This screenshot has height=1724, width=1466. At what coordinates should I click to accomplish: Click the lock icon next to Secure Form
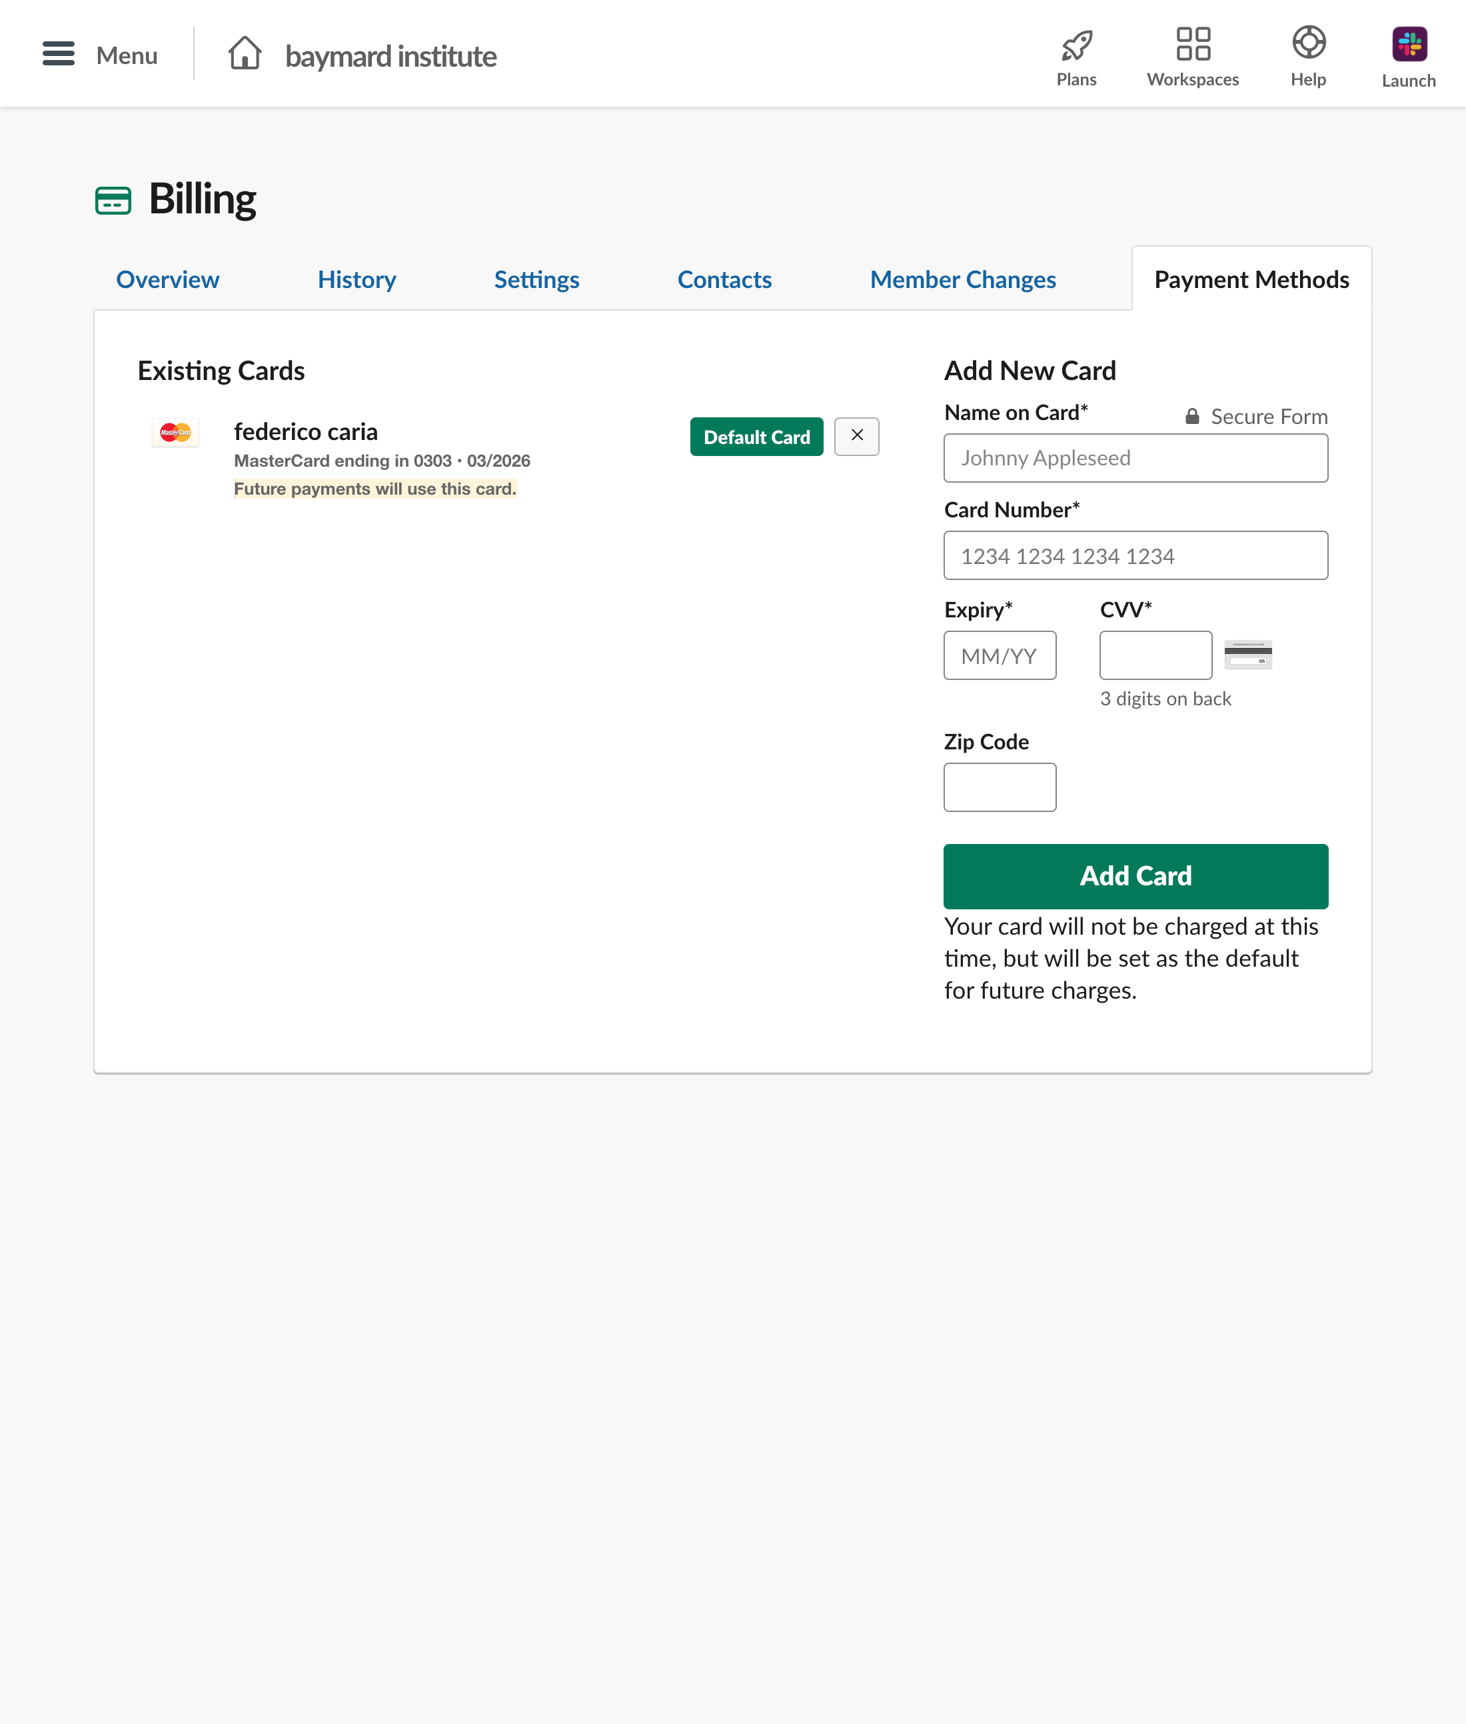pos(1193,415)
